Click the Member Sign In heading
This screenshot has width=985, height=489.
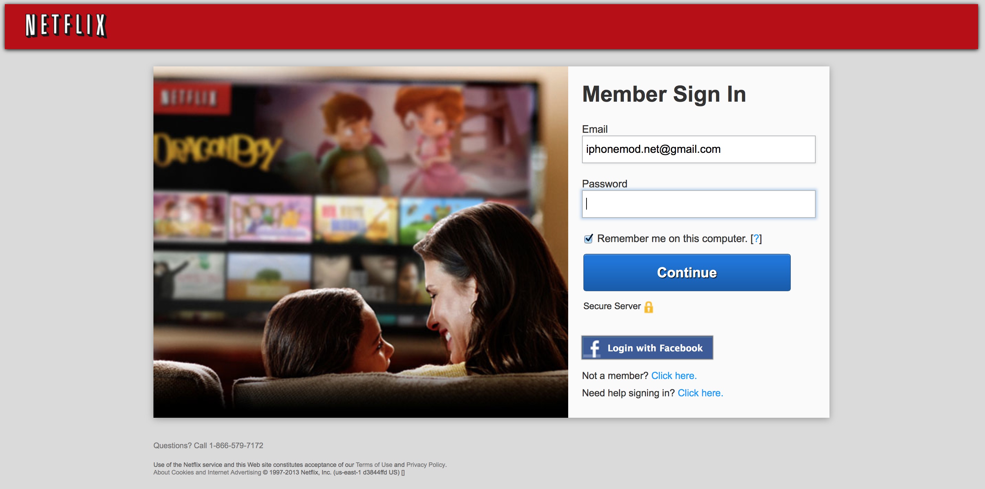664,94
